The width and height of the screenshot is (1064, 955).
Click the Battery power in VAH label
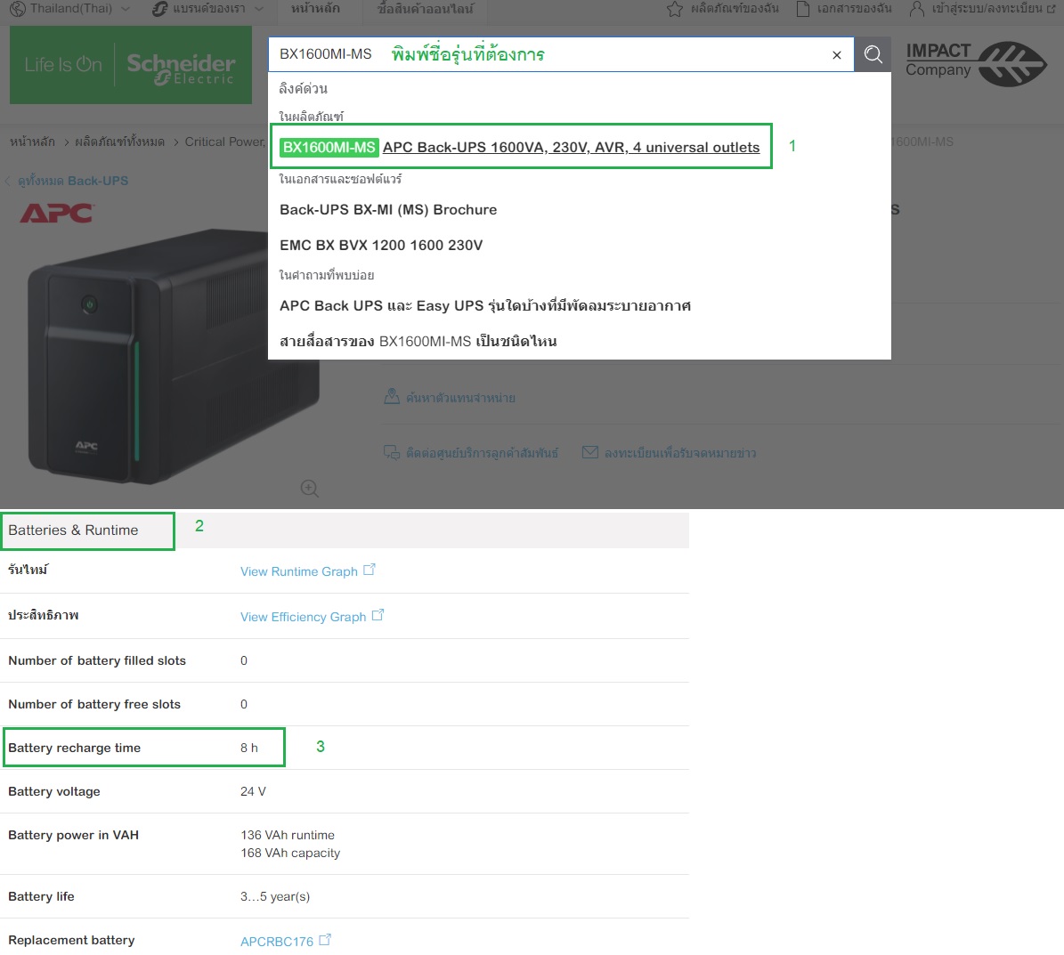73,835
